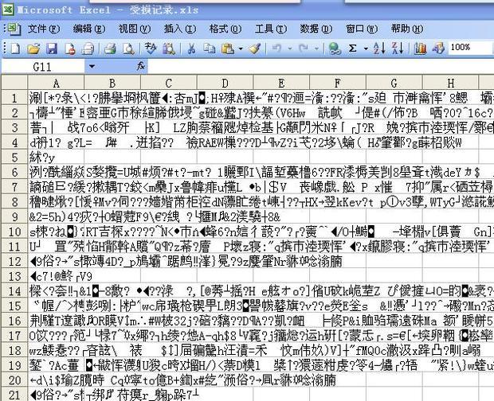Open the 工具(T) menu
Image resolution: width=494 pixels, height=401 pixels.
point(271,29)
